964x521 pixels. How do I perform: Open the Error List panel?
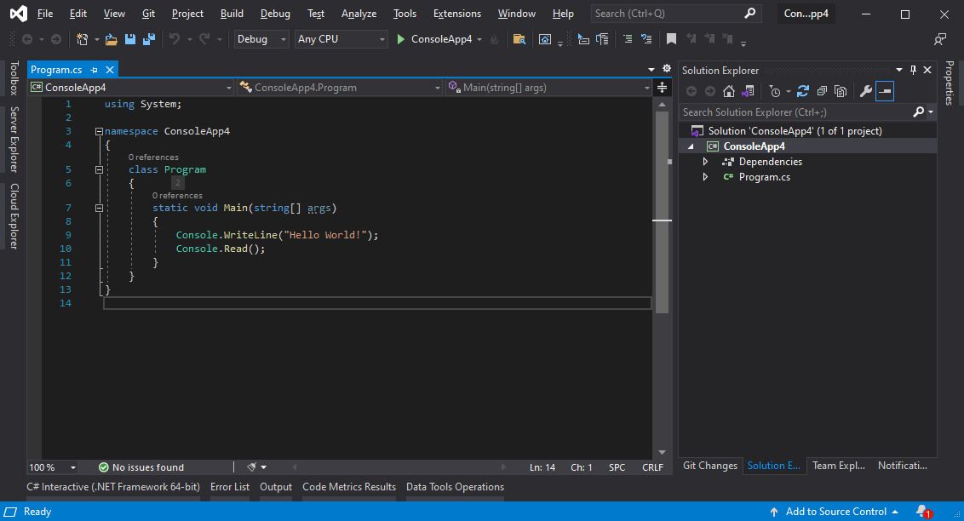230,487
